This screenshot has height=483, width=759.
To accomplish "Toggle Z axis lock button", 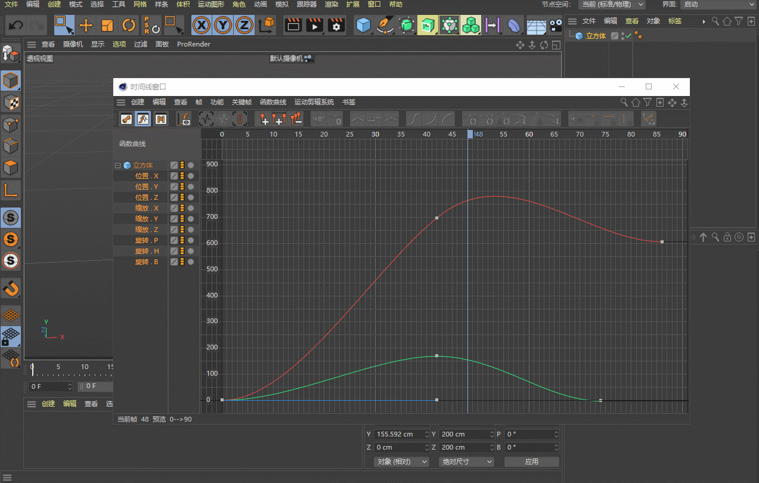I will pos(244,26).
